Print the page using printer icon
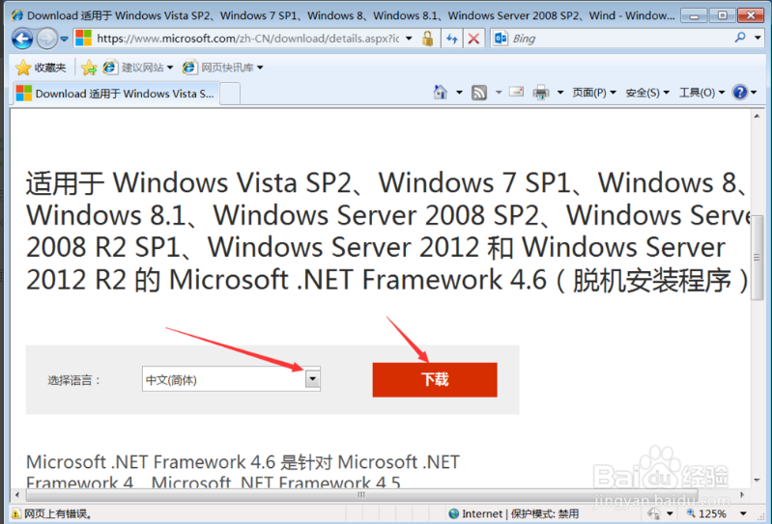The height and width of the screenshot is (524, 772). (541, 93)
